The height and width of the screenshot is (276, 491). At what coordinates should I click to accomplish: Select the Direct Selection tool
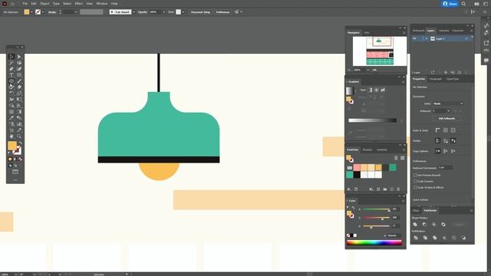point(19,57)
